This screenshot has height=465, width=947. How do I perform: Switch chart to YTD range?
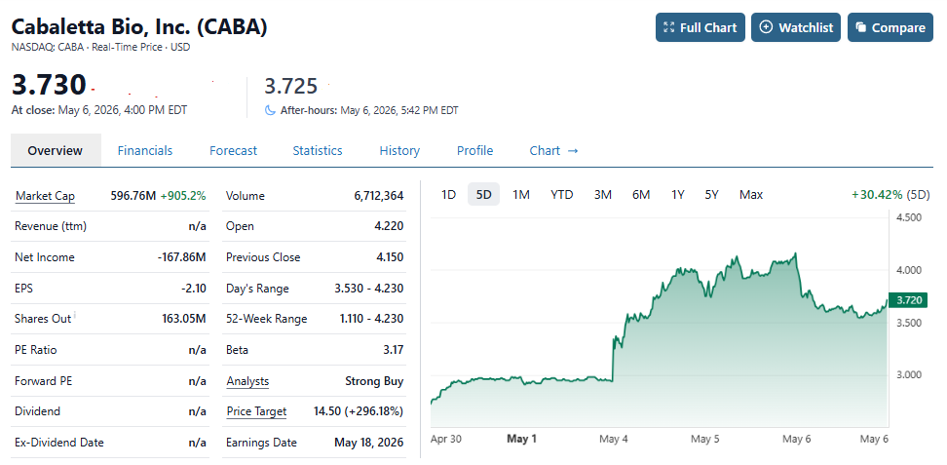(x=562, y=195)
